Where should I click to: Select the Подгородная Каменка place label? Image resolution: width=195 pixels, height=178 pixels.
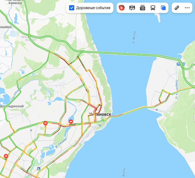tap(15, 2)
